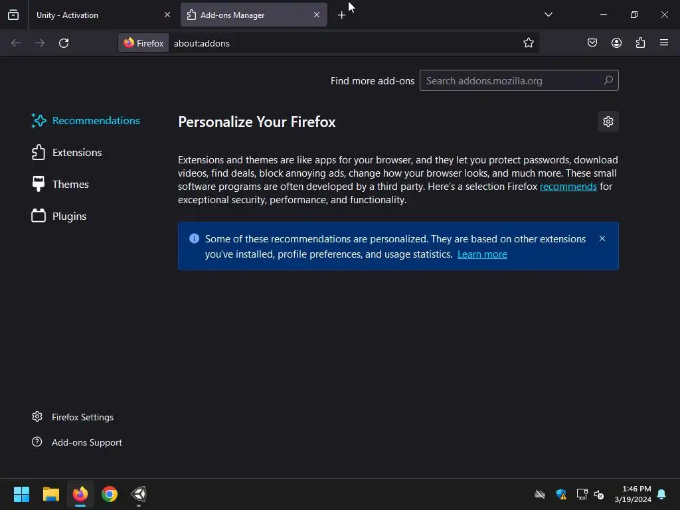Open the Extensions category in sidebar
This screenshot has height=510, width=680.
click(x=66, y=153)
